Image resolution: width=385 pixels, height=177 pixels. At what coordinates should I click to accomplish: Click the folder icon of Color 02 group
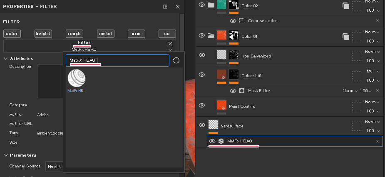[211, 5]
